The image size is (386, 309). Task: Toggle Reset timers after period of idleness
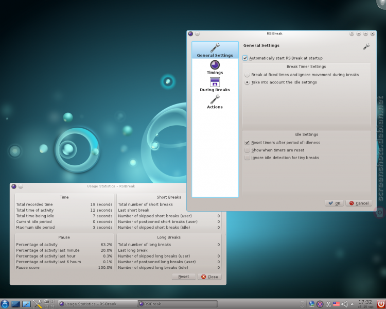(283, 143)
